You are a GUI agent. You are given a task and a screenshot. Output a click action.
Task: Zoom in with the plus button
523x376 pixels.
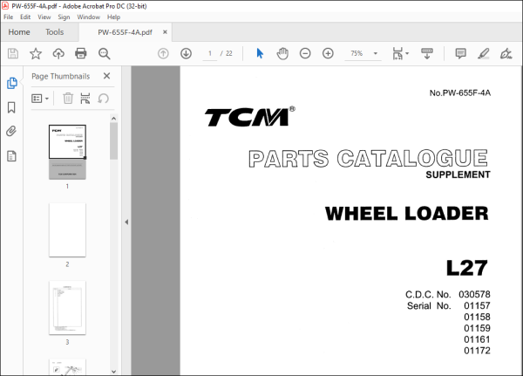pos(328,53)
